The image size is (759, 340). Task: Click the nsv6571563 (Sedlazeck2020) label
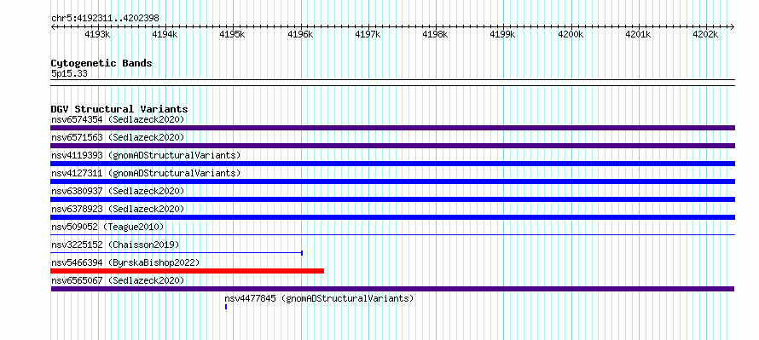tap(118, 137)
